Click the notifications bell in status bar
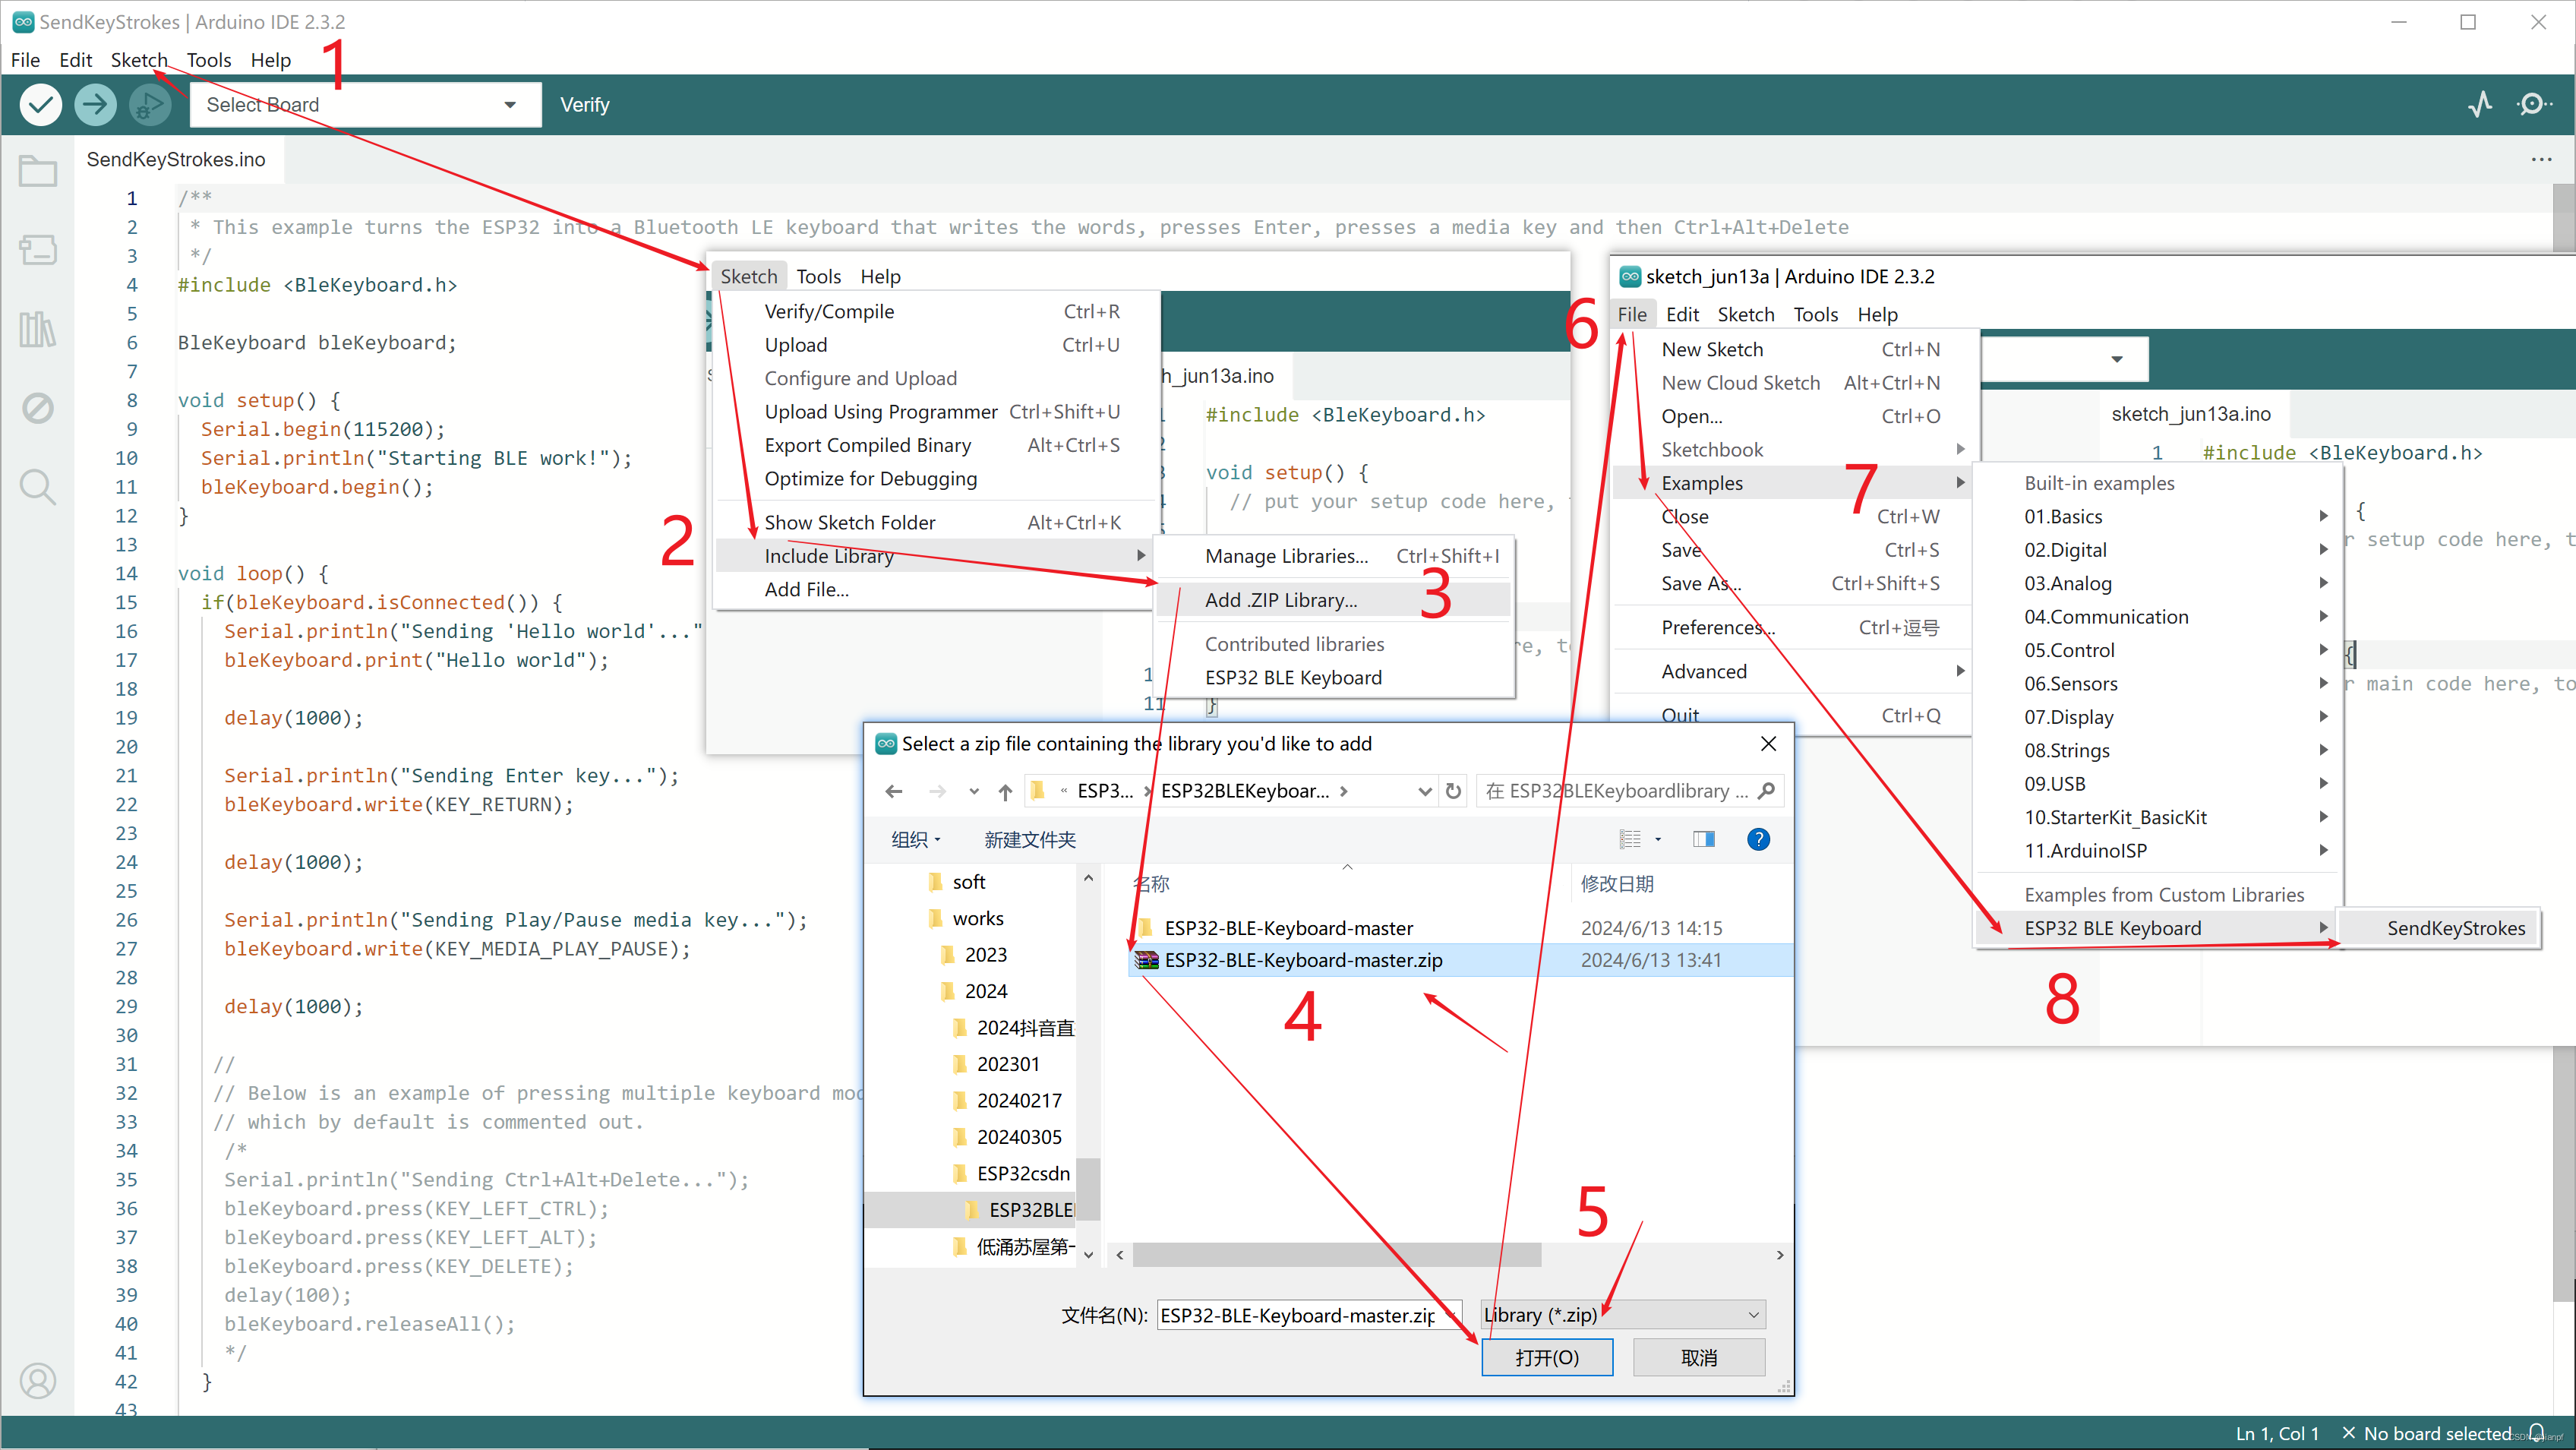 click(2537, 1432)
